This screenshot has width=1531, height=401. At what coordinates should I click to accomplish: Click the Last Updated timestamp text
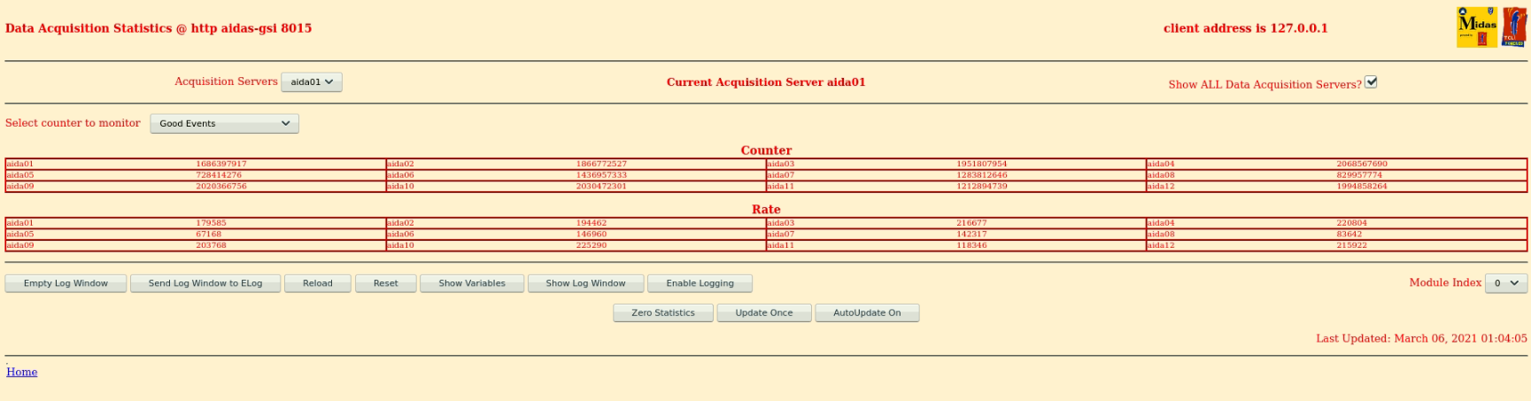1421,338
